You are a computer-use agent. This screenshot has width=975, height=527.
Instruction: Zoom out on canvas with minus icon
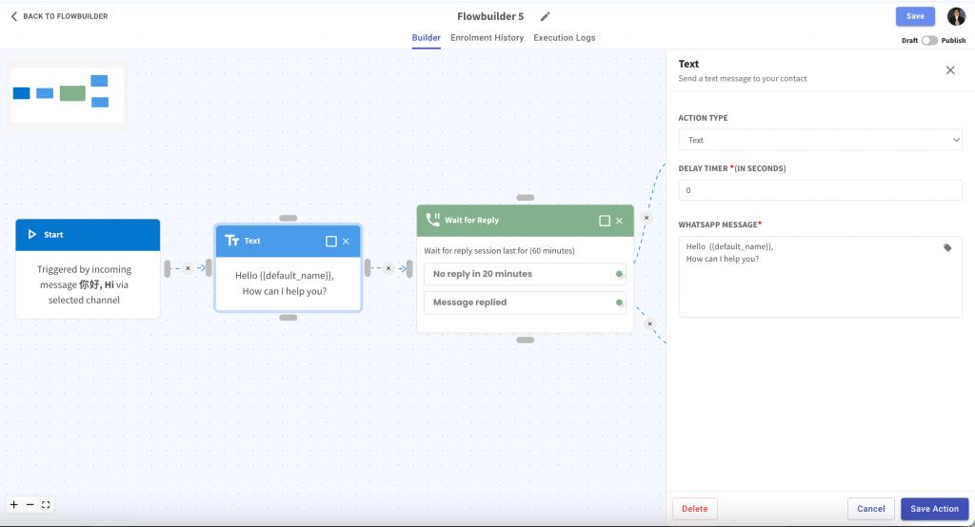point(30,504)
